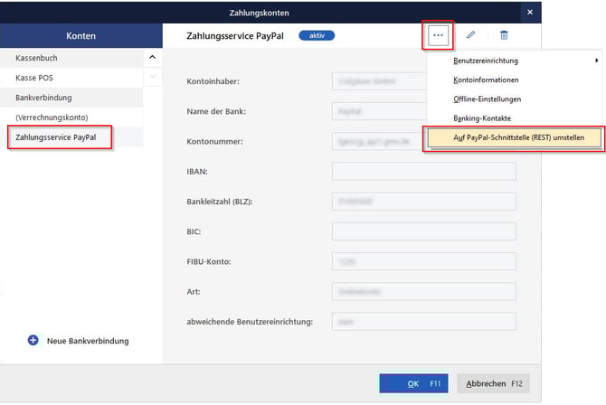The width and height of the screenshot is (606, 405).
Task: Click the Bankleitzahl (BLZ) input field
Action: point(423,202)
